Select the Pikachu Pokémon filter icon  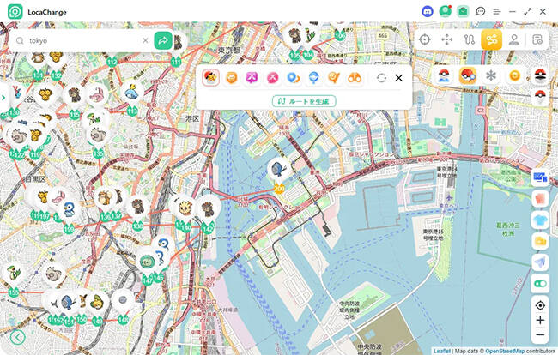click(210, 77)
